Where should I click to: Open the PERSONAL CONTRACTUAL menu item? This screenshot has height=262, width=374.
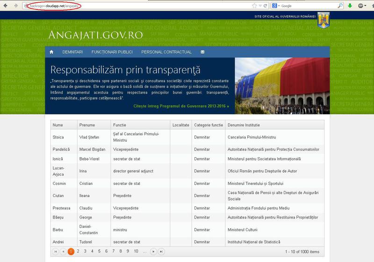point(166,52)
